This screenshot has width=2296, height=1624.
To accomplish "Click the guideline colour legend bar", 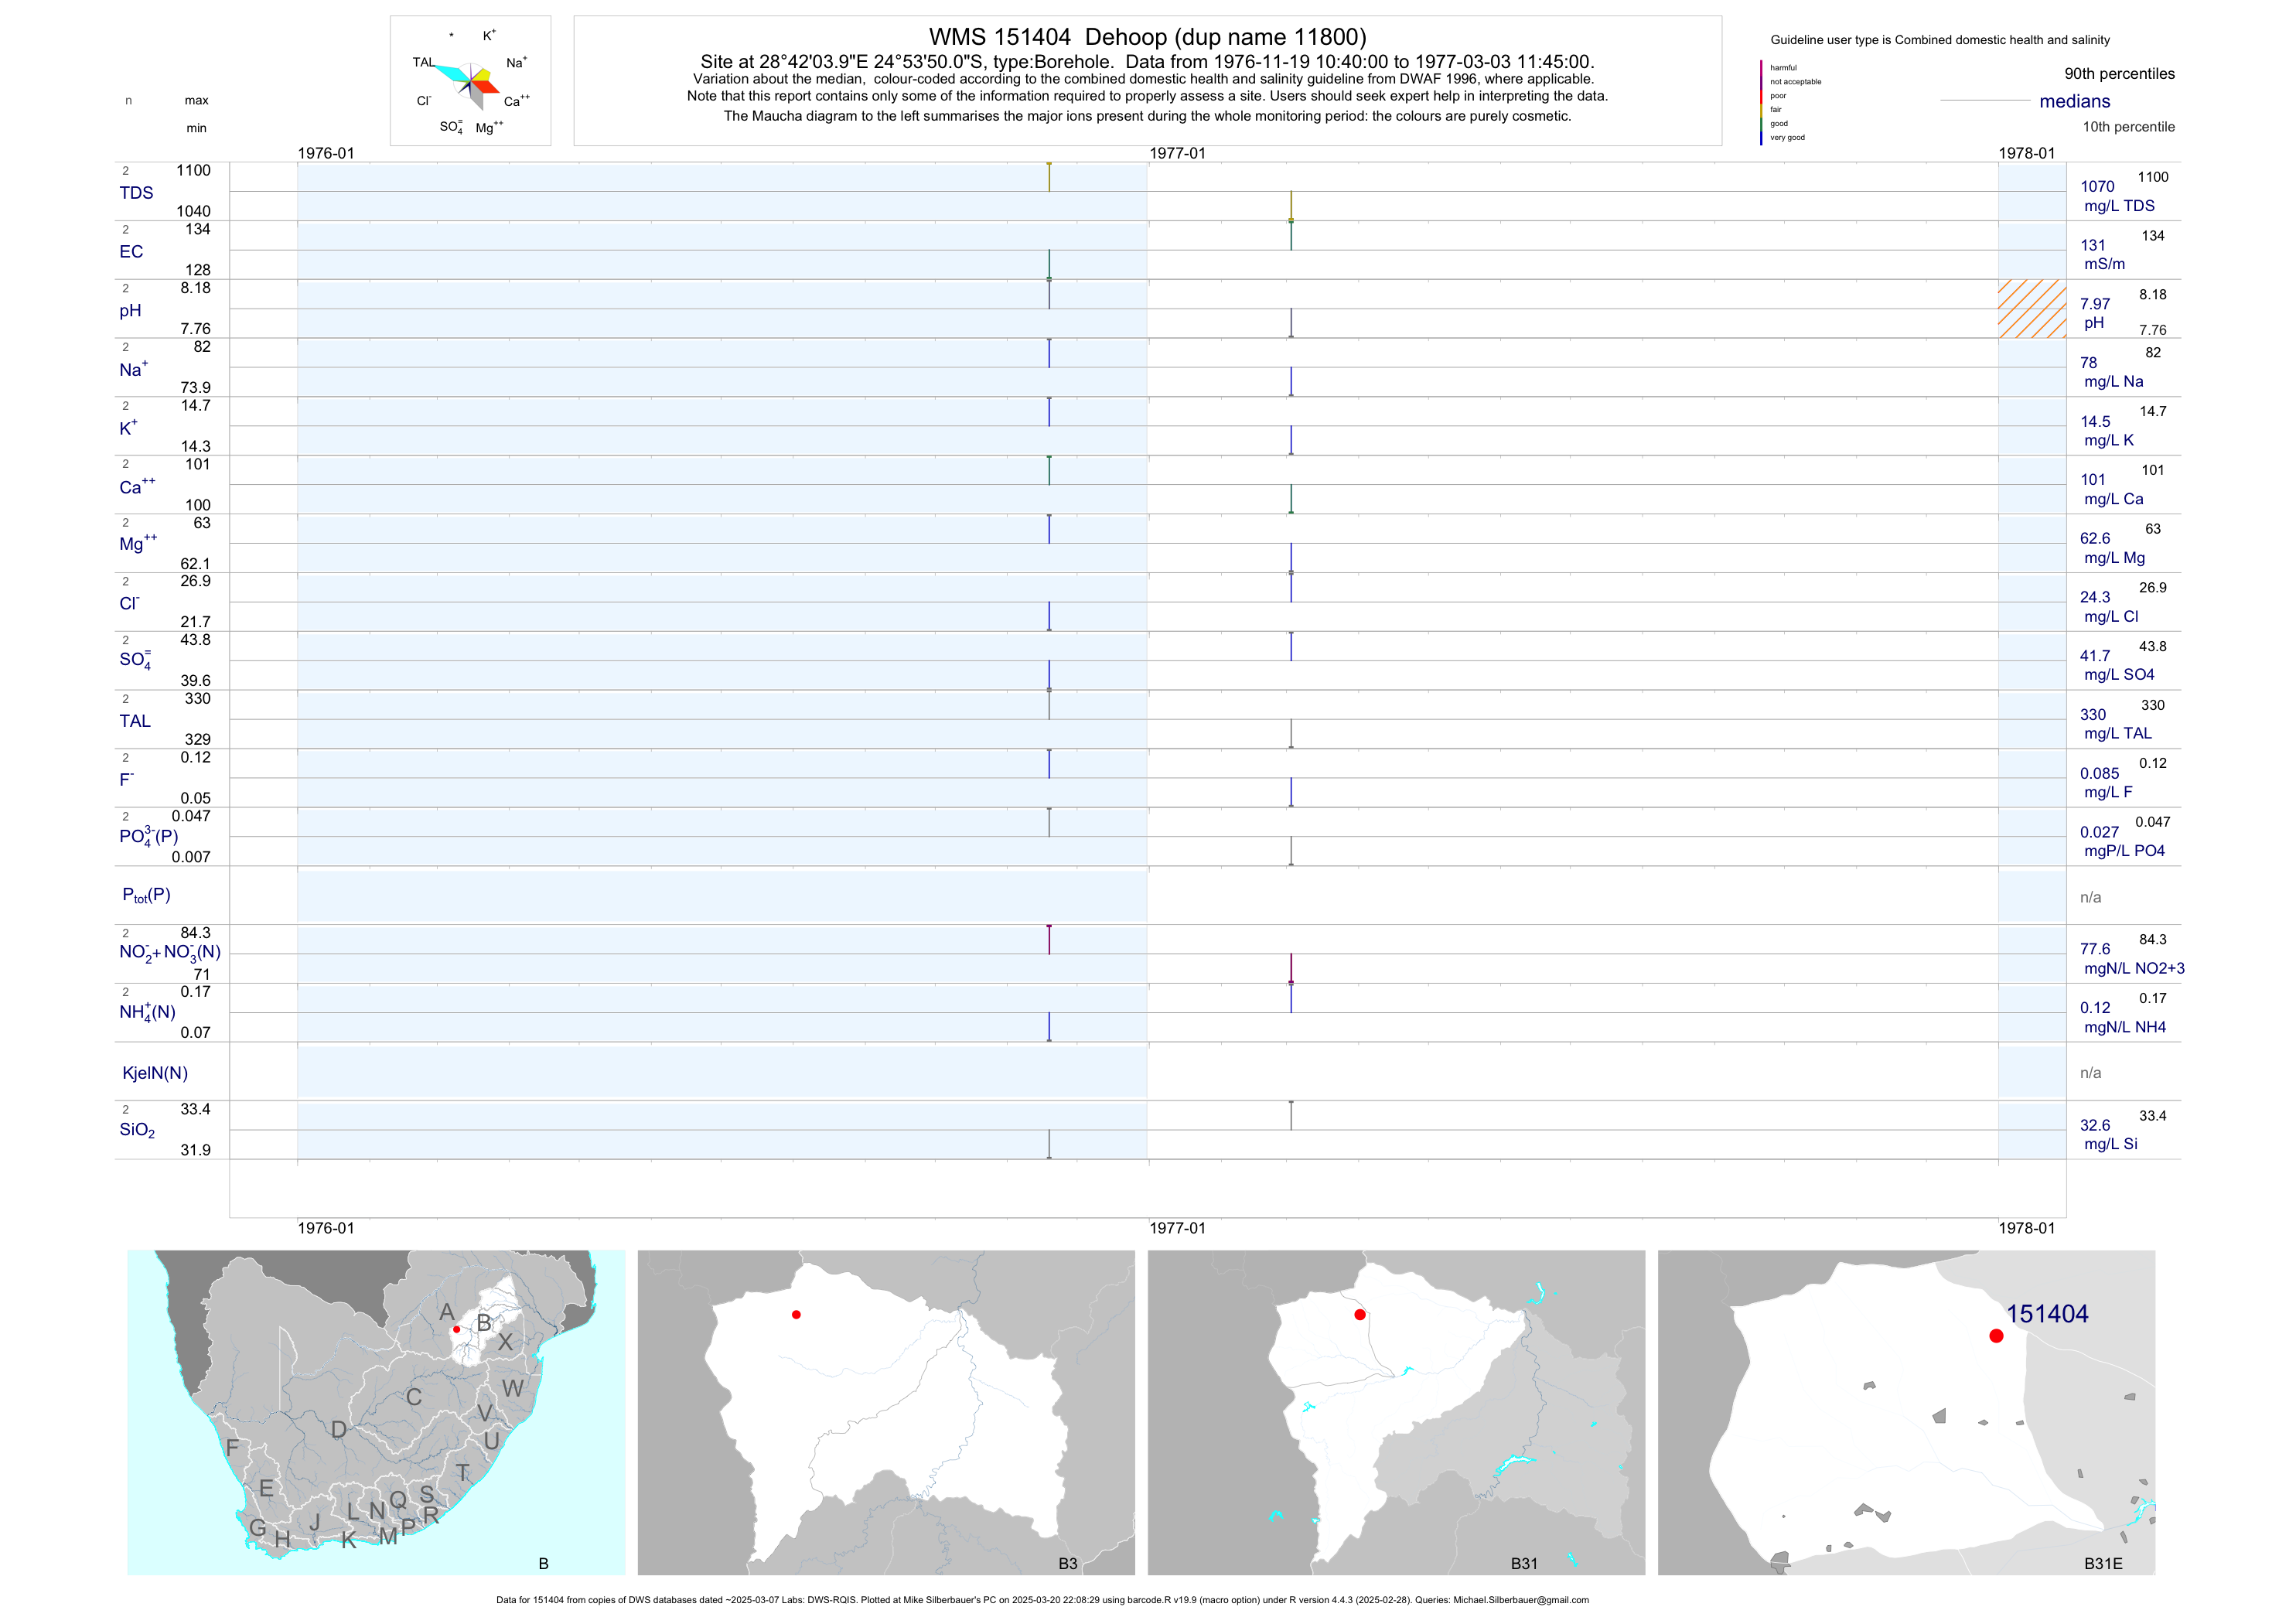I will point(1761,102).
